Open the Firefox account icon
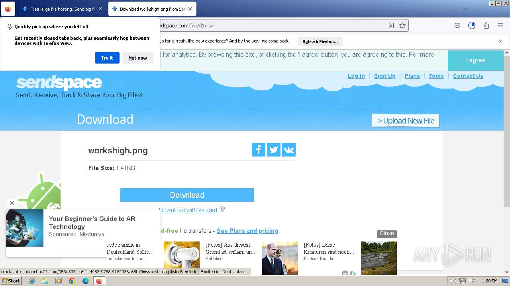This screenshot has height=286, width=510. [x=472, y=25]
